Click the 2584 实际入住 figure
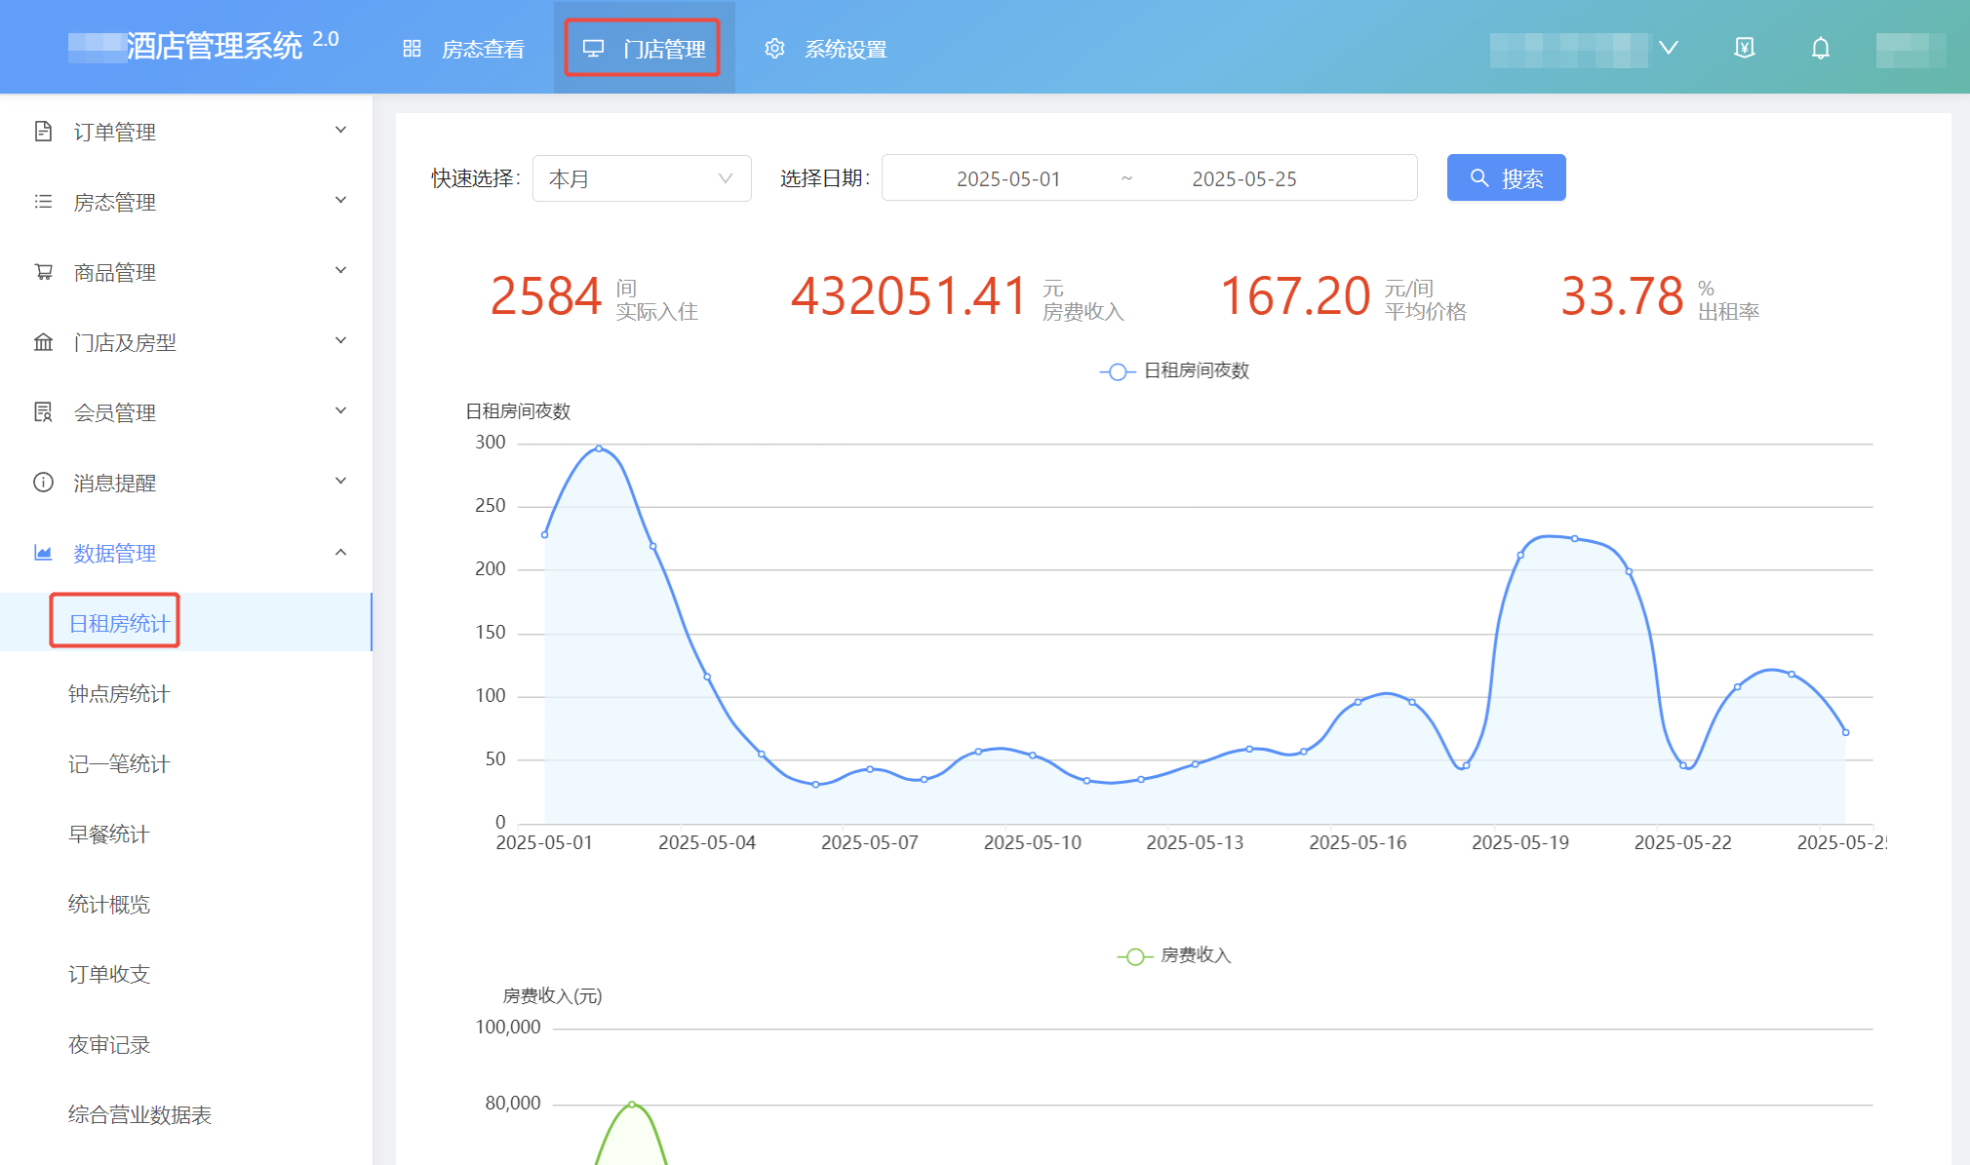This screenshot has height=1165, width=1970. click(545, 296)
